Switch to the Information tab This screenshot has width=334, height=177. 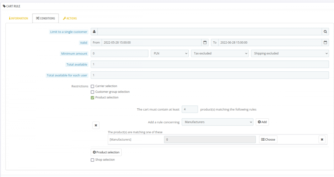pos(19,18)
